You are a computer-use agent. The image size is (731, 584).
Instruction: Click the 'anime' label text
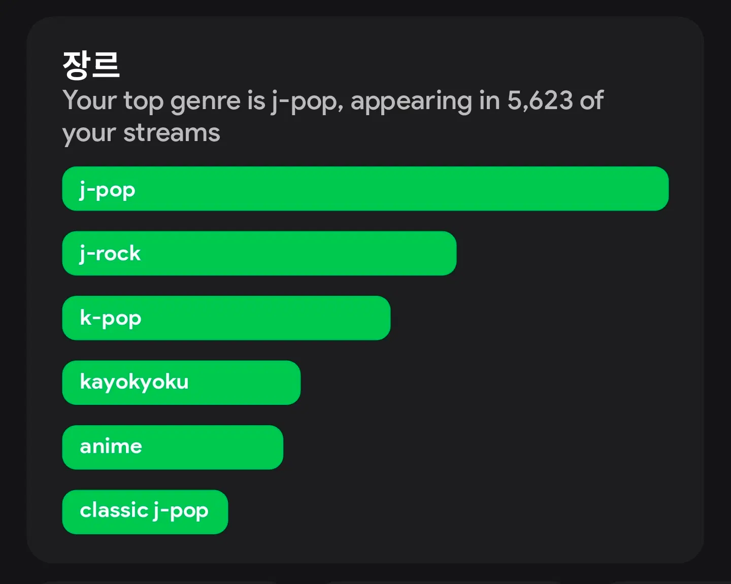pyautogui.click(x=111, y=446)
